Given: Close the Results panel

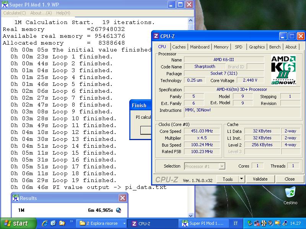Looking at the screenshot, I should point(122,198).
